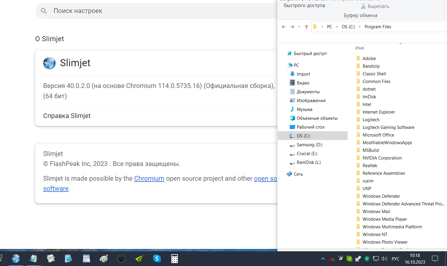Select the dotnet folder name
The image size is (447, 266).
[369, 89]
